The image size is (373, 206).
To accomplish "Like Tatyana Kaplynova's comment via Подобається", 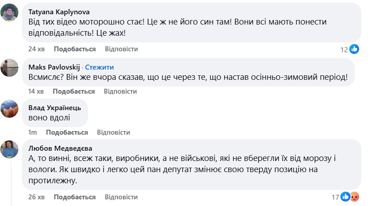I will 74,49.
